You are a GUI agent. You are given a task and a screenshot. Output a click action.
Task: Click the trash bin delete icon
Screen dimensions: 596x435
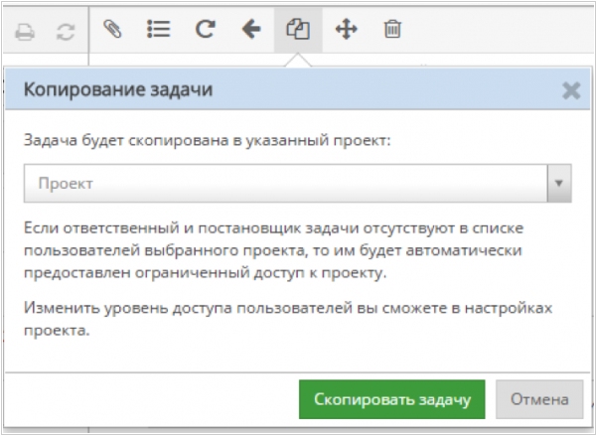pos(391,30)
